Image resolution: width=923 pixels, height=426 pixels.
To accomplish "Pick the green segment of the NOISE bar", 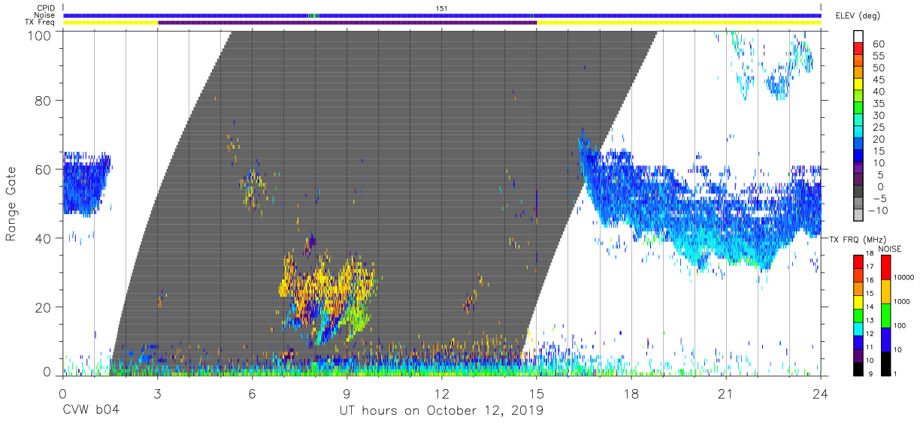I will pos(885,316).
